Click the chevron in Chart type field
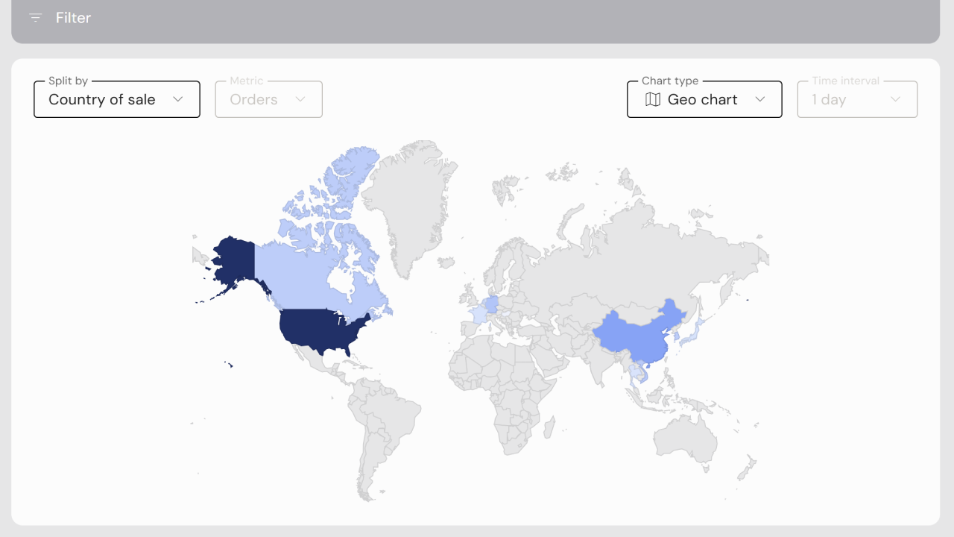The image size is (954, 537). (760, 99)
